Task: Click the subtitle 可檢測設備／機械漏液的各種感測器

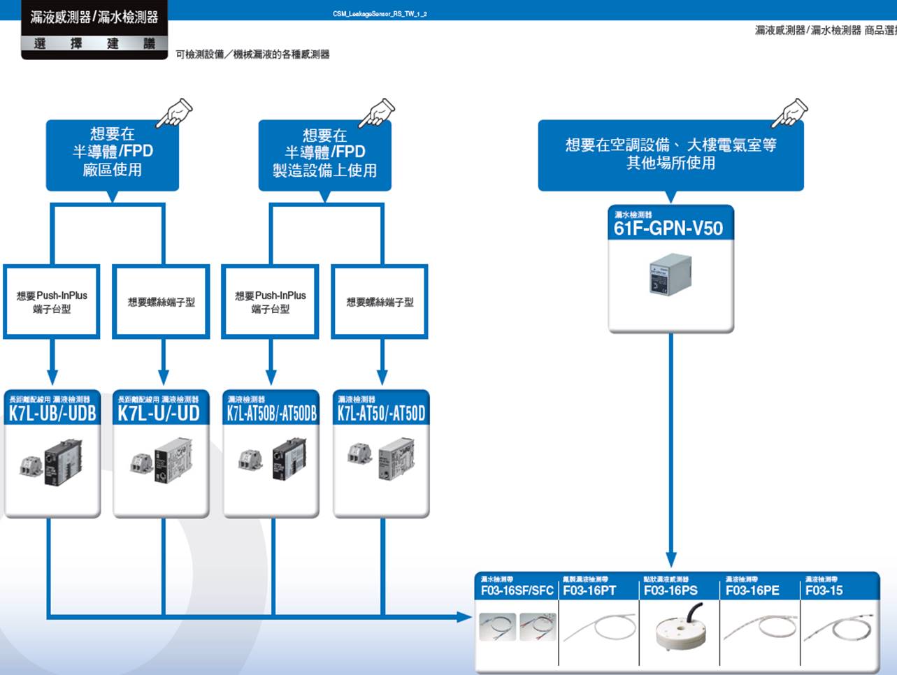Action: [252, 55]
